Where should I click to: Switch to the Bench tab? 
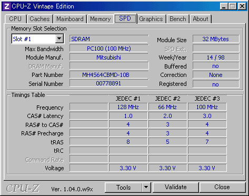coord(178,19)
